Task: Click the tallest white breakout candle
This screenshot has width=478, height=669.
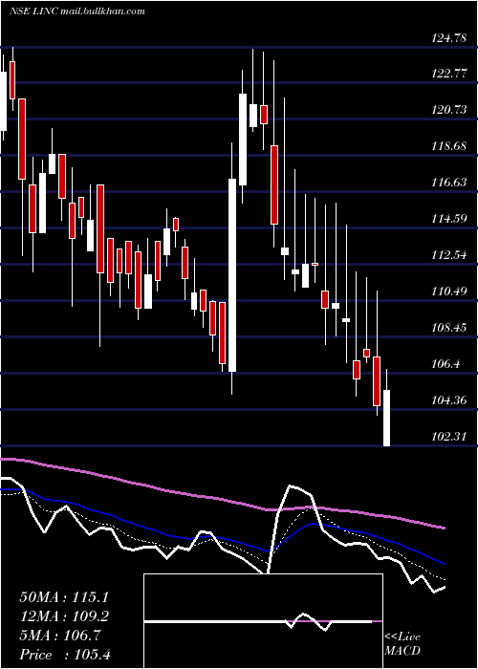Action: pos(232,275)
